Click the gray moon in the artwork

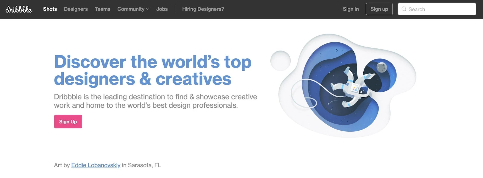click(x=381, y=68)
